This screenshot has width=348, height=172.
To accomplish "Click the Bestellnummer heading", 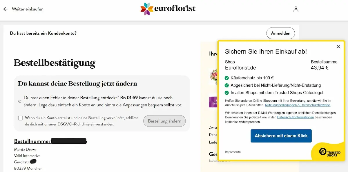I will 33,141.
